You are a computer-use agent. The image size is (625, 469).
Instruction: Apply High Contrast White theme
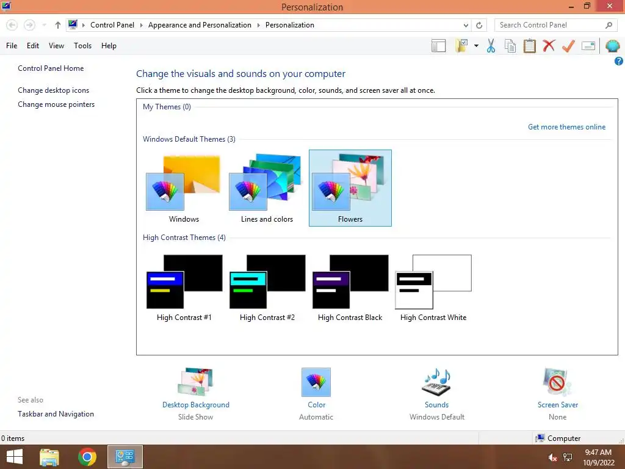tap(433, 288)
